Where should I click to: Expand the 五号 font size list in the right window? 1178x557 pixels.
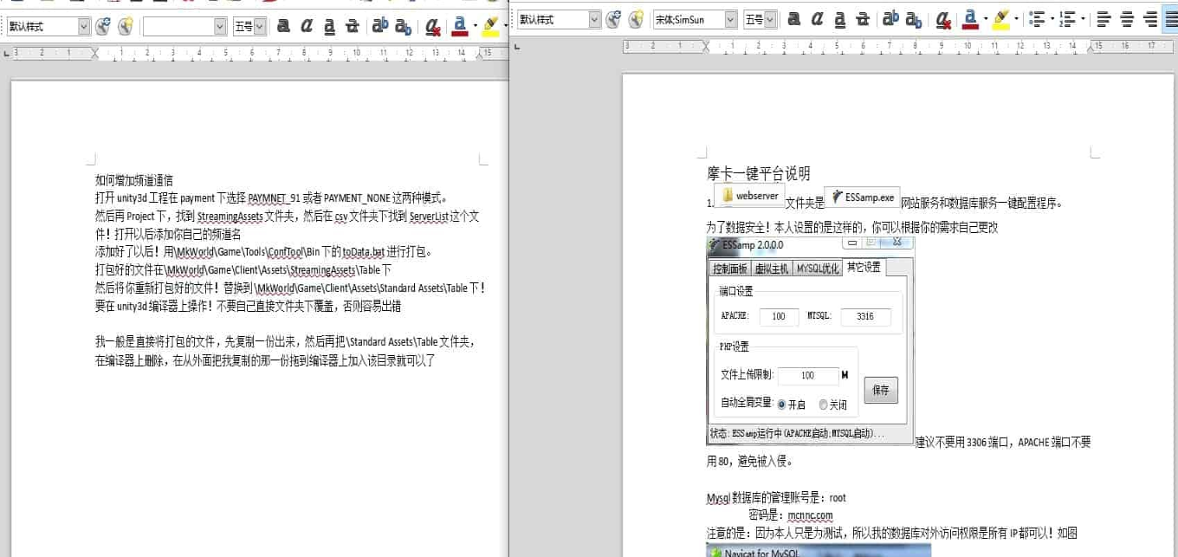[x=770, y=18]
